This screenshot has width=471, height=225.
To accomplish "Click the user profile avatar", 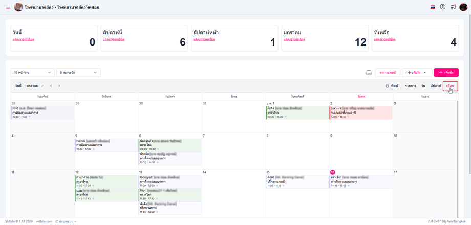I will pos(463,7).
